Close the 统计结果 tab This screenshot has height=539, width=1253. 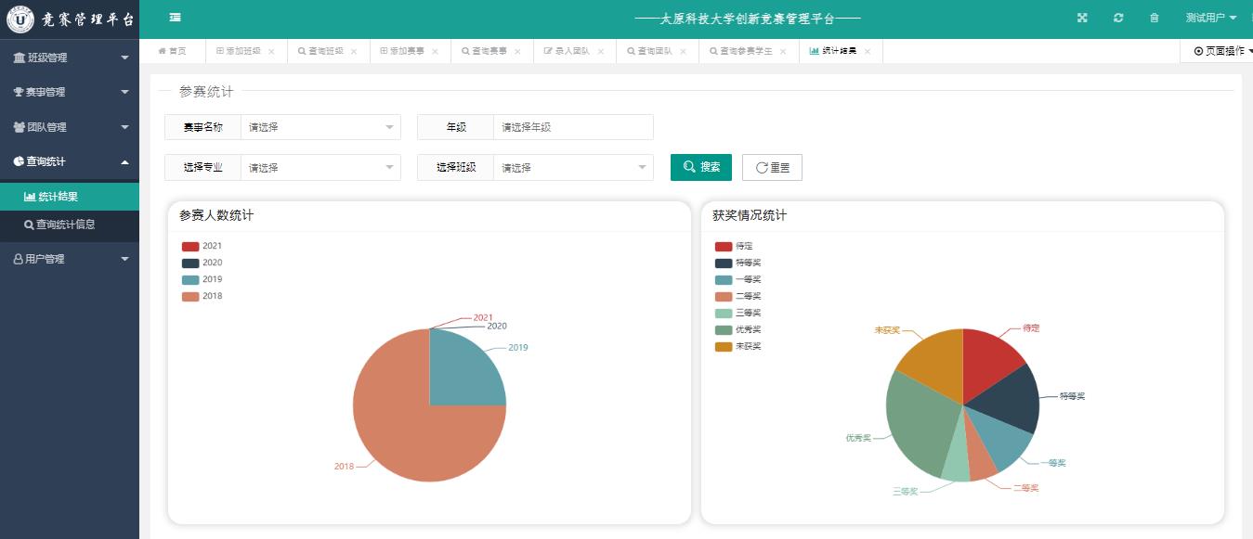pyautogui.click(x=868, y=52)
